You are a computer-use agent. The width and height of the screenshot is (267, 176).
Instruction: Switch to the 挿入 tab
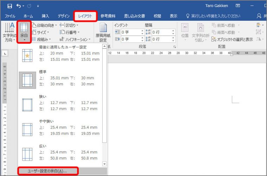coord(45,16)
